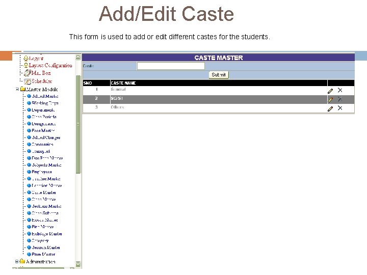Screen dimensions: 367x275
Task: Open the Scheduler link
Action: [x=42, y=81]
